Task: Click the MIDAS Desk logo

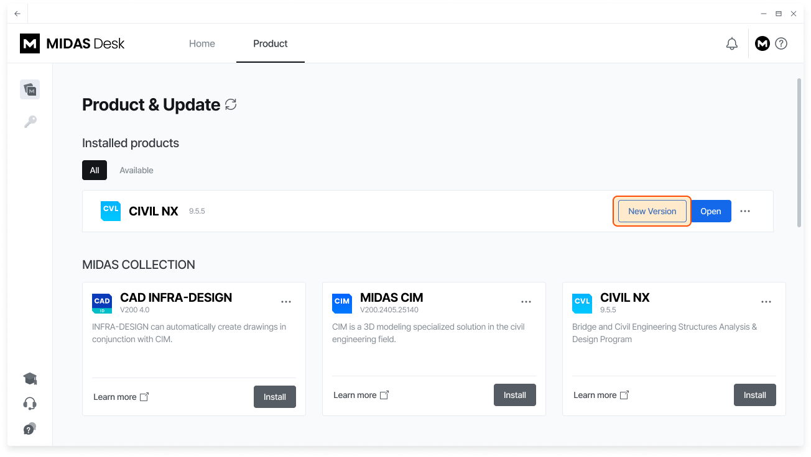Action: tap(72, 43)
